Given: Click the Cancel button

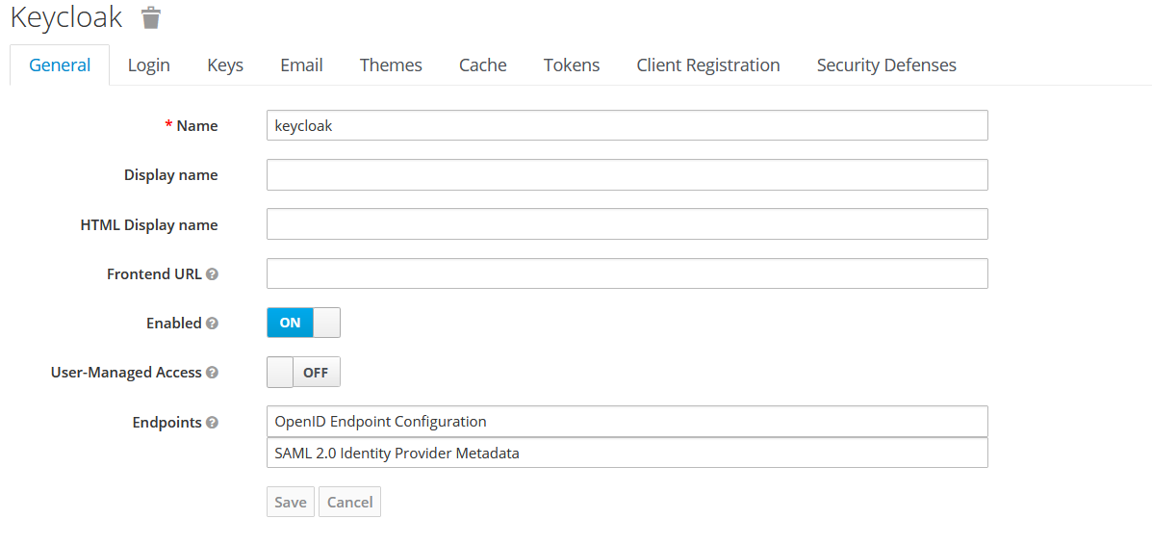Looking at the screenshot, I should [x=349, y=502].
